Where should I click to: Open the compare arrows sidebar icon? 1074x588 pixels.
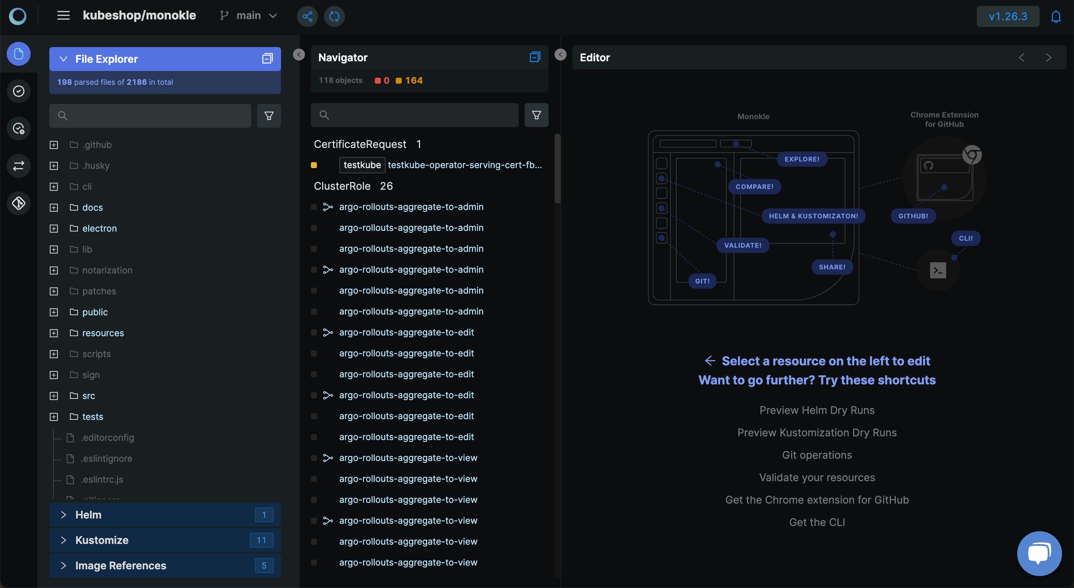click(x=19, y=166)
